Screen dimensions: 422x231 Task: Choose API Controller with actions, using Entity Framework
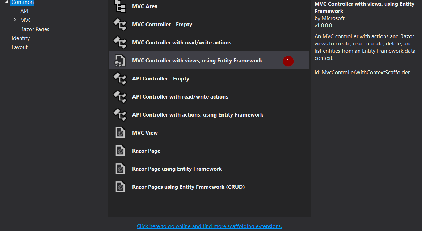(x=198, y=115)
